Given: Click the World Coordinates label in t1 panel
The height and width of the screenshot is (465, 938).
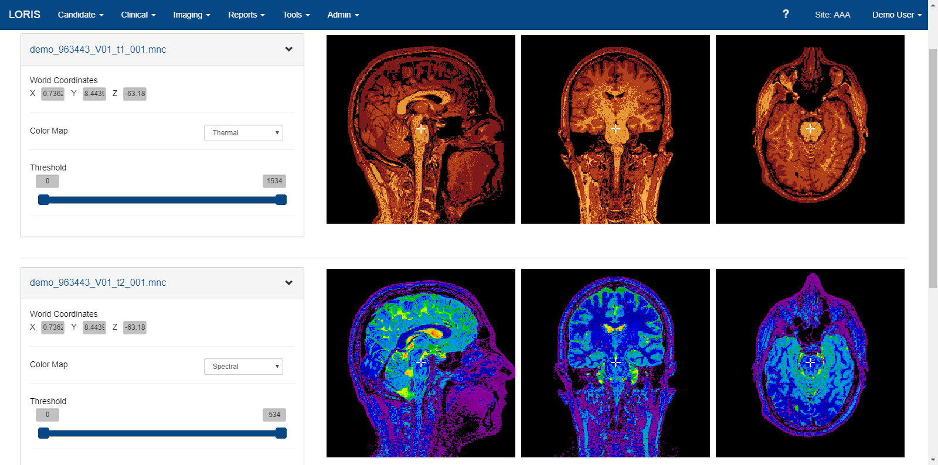Looking at the screenshot, I should (64, 80).
